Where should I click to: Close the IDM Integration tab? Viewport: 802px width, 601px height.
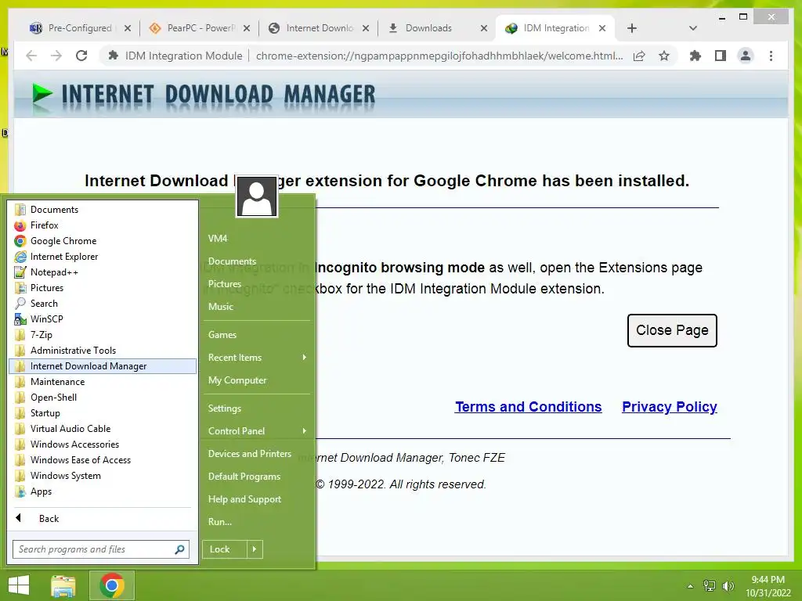[x=602, y=28]
